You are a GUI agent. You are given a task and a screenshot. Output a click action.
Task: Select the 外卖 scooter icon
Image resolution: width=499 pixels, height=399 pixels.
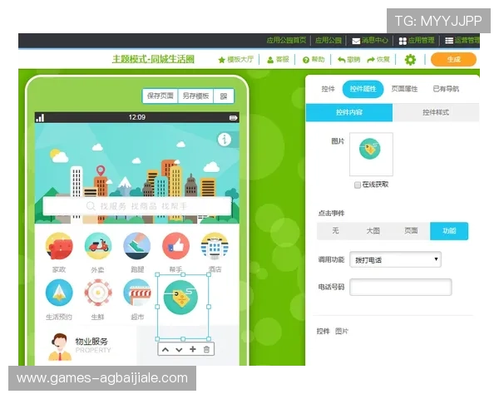click(x=98, y=246)
